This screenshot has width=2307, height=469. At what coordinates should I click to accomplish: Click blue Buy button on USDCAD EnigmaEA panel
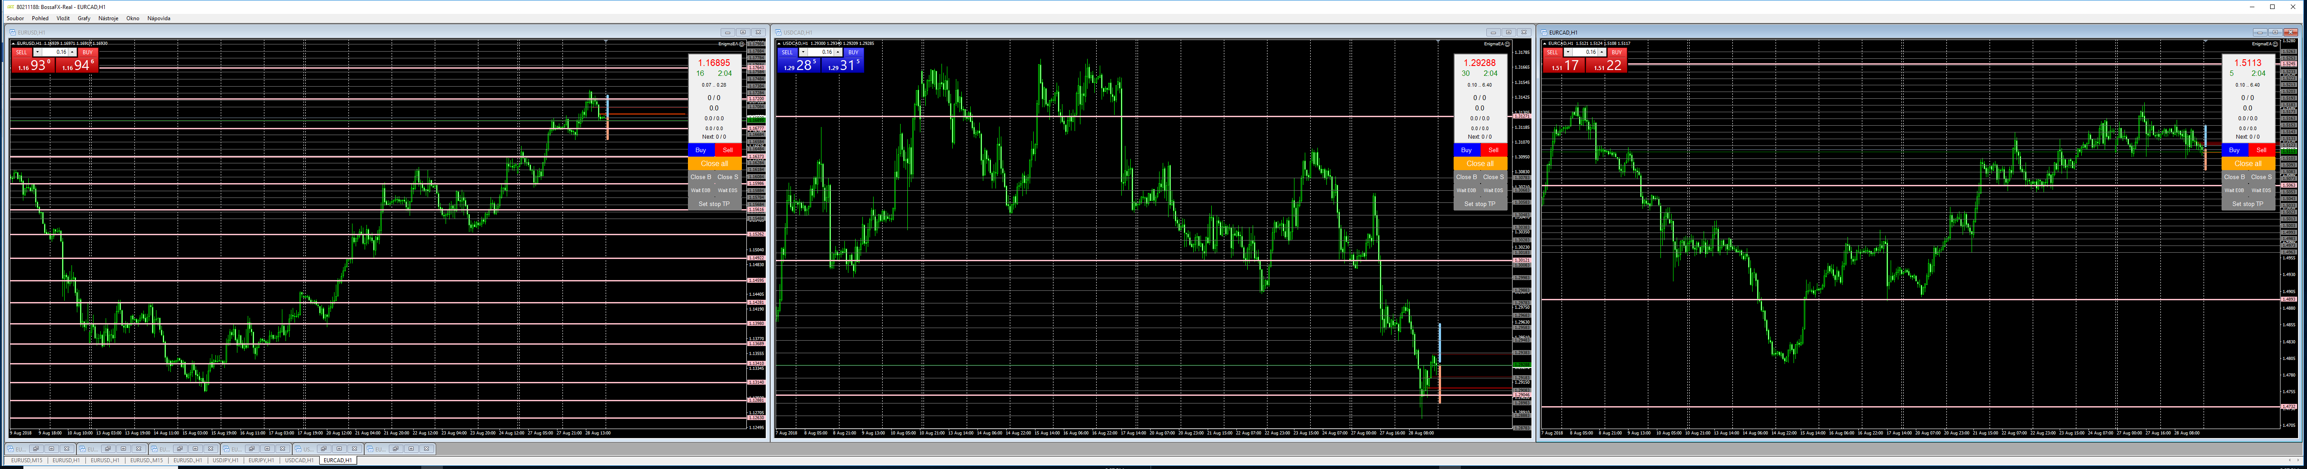point(1467,150)
